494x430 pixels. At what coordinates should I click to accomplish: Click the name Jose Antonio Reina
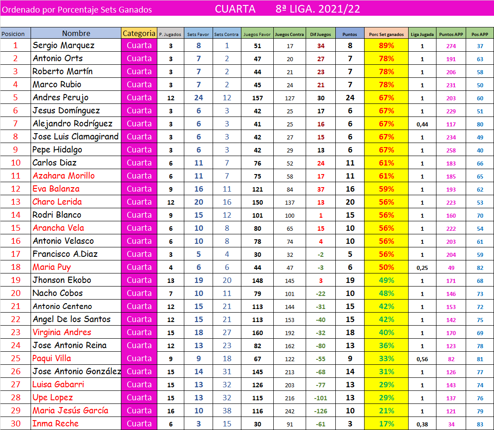point(69,345)
